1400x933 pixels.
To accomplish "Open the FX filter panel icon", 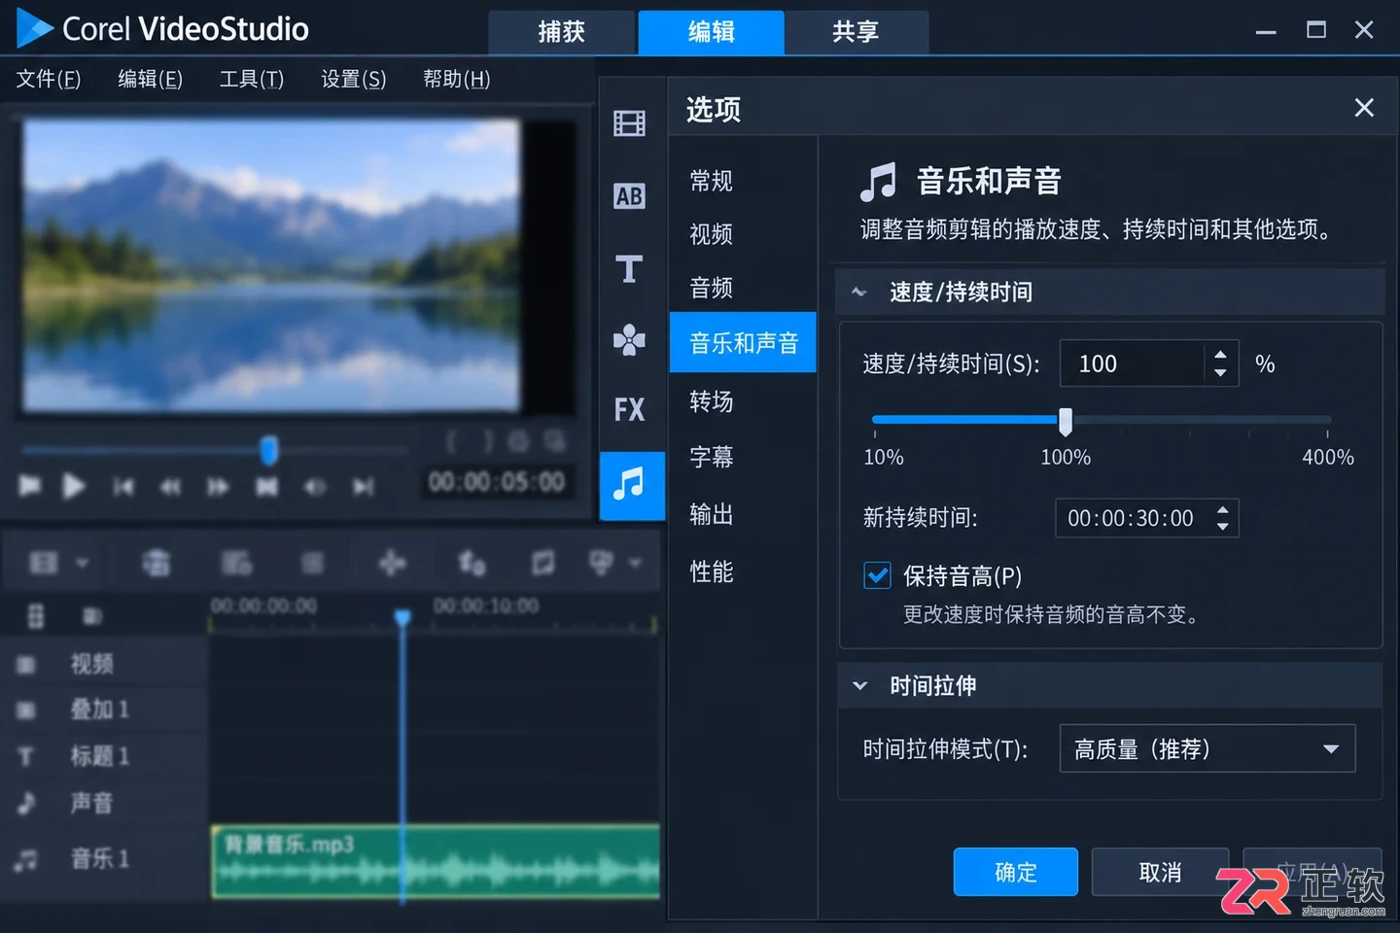I will coord(629,409).
